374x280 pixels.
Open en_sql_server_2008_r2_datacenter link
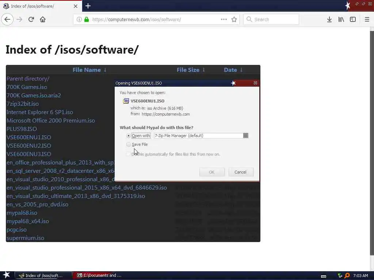(60, 171)
